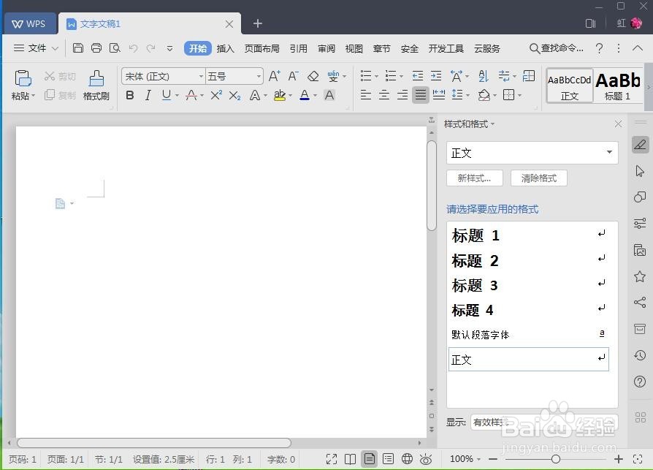Align text left

pyautogui.click(x=366, y=95)
